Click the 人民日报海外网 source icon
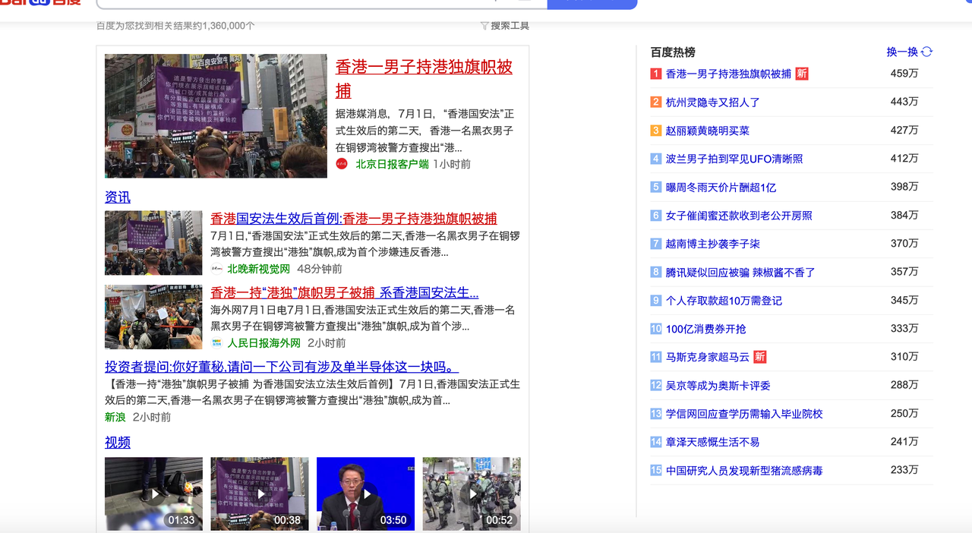The height and width of the screenshot is (533, 972). pos(217,343)
